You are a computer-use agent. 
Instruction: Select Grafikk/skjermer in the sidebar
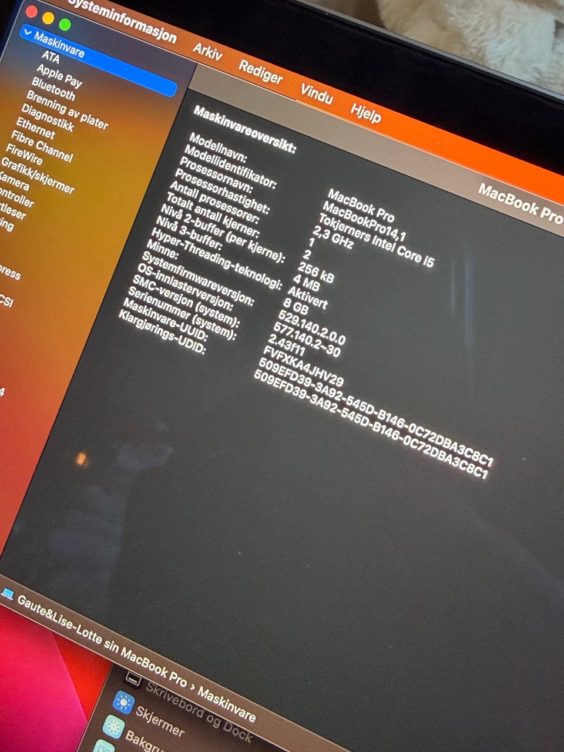[38, 176]
